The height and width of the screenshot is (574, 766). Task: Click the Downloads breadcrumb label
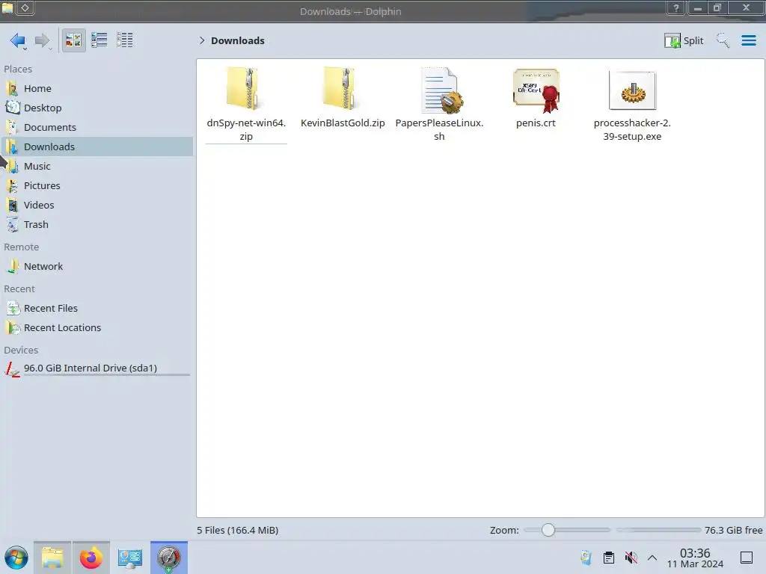pyautogui.click(x=238, y=40)
